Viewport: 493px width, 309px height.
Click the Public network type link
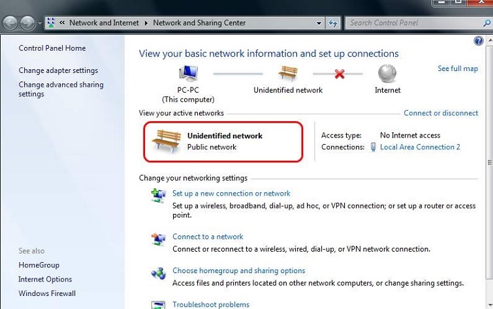212,147
